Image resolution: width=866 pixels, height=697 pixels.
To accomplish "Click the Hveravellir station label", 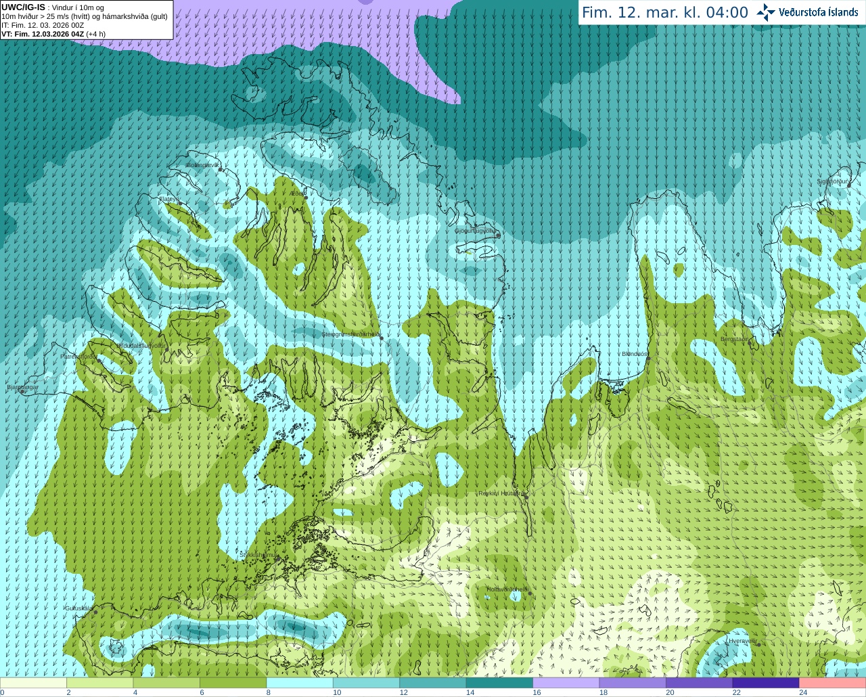I will coord(742,640).
